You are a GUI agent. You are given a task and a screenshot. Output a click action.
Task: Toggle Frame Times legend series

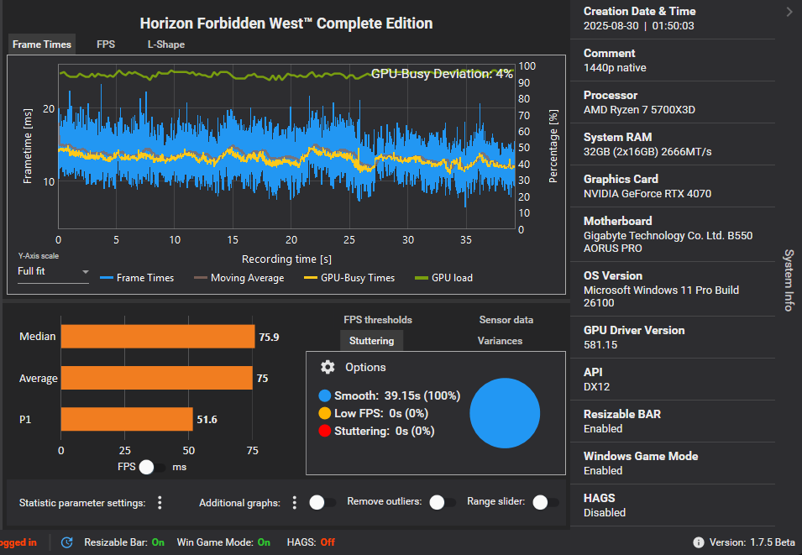137,278
